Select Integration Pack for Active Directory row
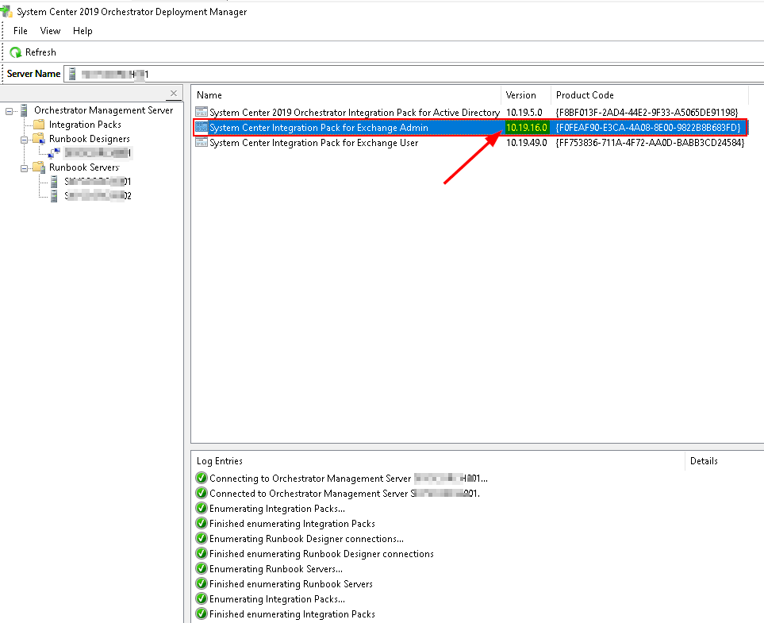Image resolution: width=764 pixels, height=623 pixels. 470,113
